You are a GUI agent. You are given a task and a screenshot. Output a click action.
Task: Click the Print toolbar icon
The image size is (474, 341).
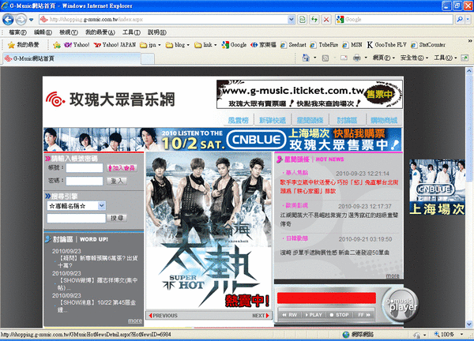tap(357, 58)
